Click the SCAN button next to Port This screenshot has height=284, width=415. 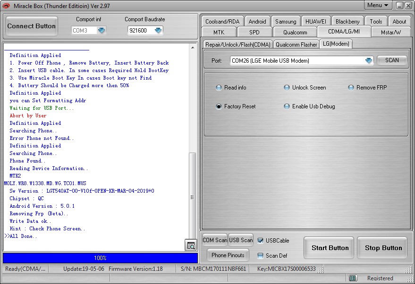(392, 60)
